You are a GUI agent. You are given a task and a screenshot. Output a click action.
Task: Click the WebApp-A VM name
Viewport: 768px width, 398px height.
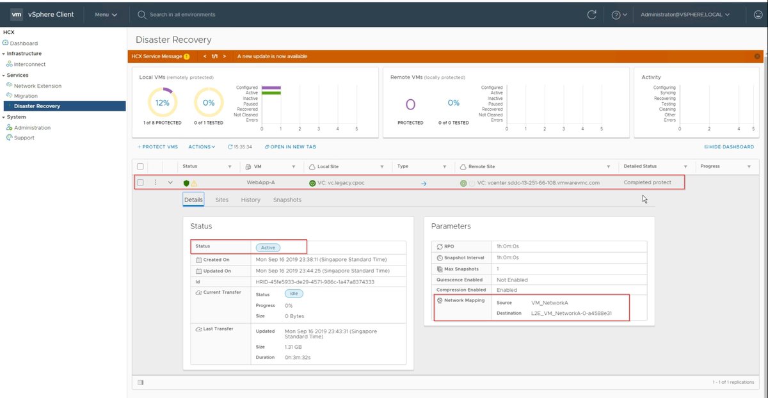point(261,182)
